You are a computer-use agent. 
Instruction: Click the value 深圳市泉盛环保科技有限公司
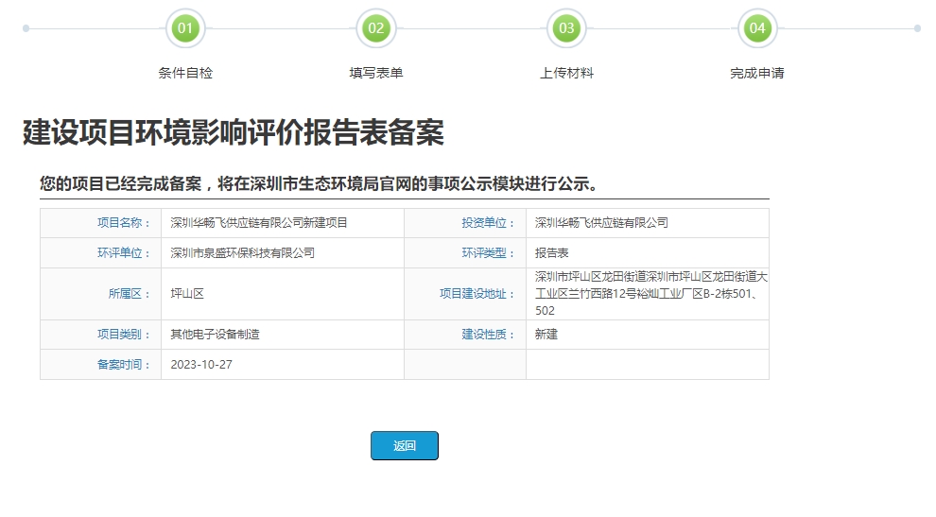(x=242, y=253)
